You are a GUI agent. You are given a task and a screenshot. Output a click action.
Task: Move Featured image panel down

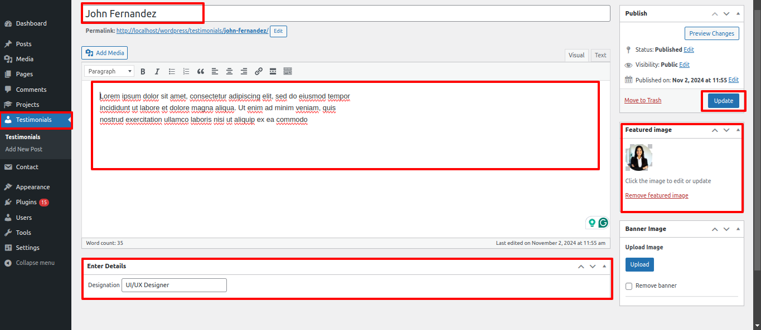point(726,130)
